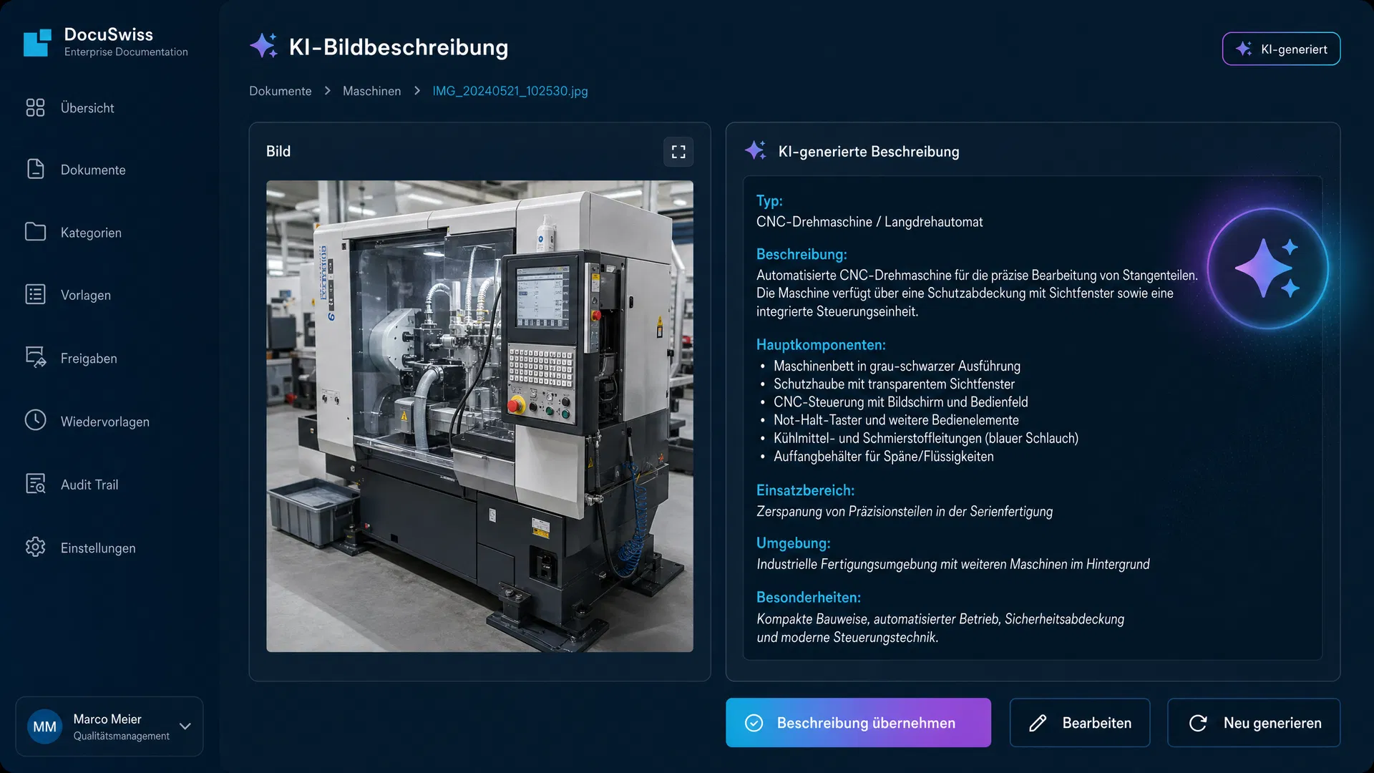Click the bullet Schutzhaube mit transparentem Sichtfenster
Viewport: 1374px width, 773px height.
tap(894, 384)
